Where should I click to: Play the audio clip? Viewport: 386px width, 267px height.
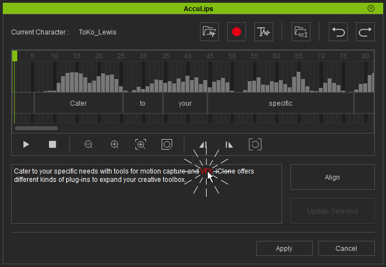point(26,145)
